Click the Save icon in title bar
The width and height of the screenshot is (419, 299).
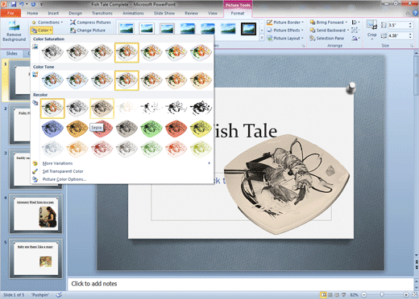[x=14, y=4]
